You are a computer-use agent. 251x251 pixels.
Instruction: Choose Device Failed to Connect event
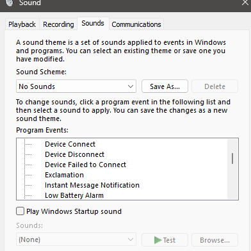tap(85, 165)
